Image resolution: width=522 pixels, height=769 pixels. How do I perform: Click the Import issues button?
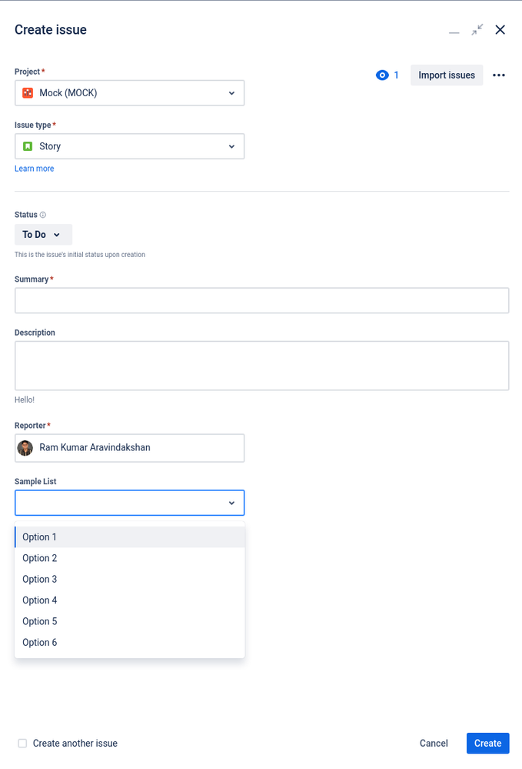(x=447, y=75)
